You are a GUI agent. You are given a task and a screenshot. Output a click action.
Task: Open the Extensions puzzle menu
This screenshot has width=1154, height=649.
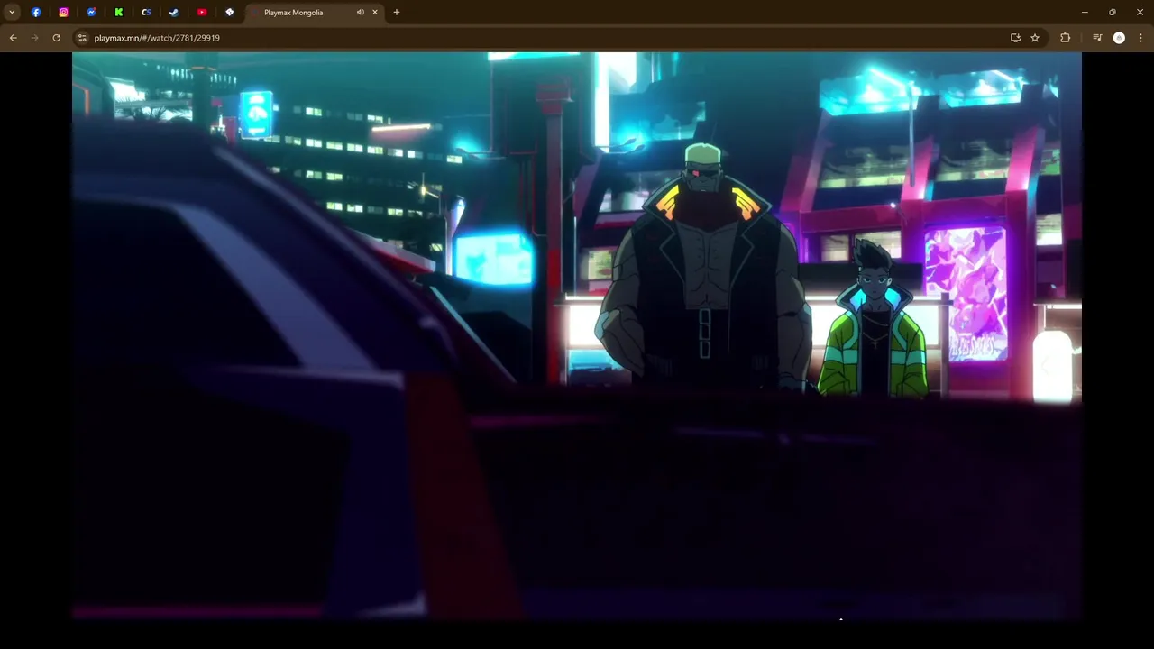tap(1066, 38)
